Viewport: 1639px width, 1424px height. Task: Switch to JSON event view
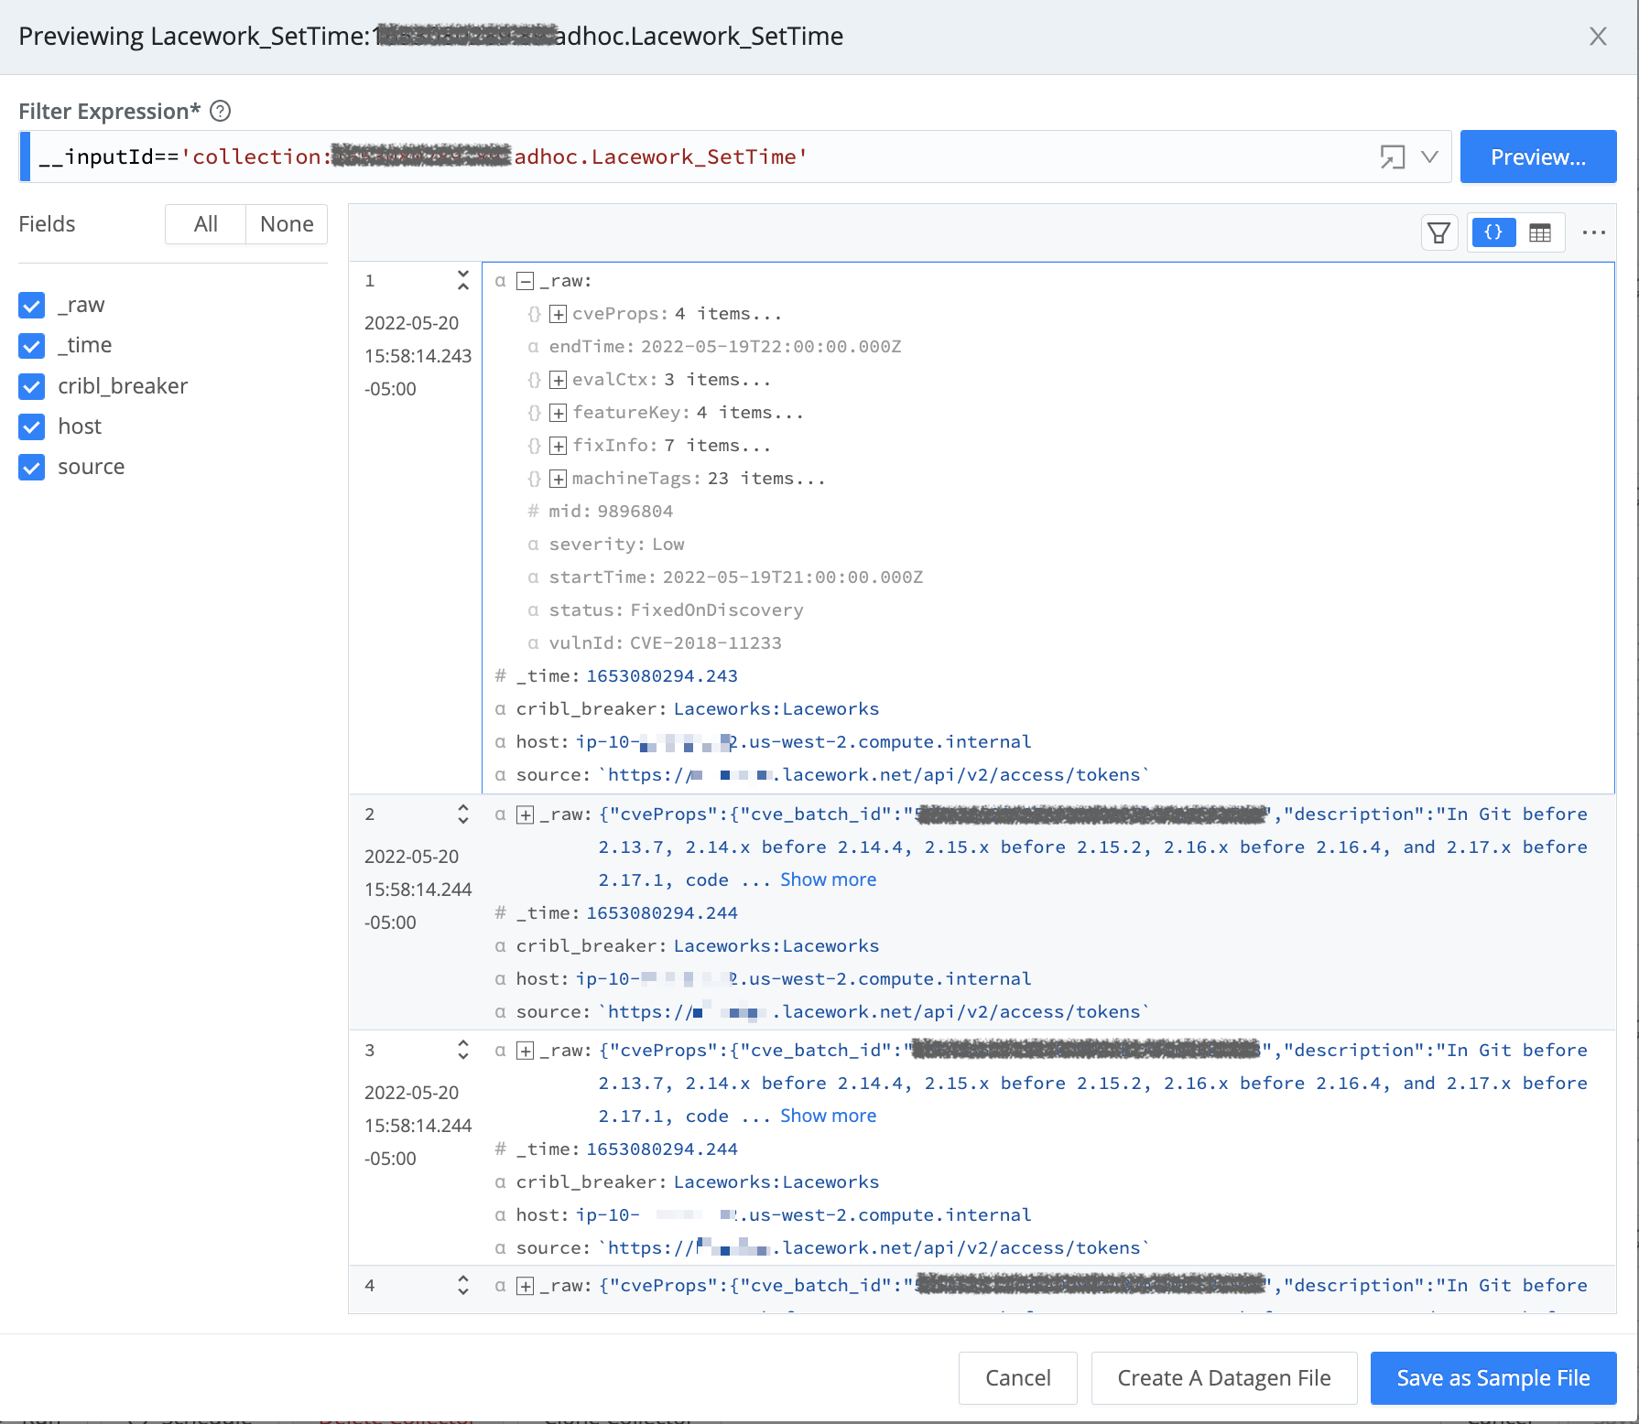tap(1492, 232)
